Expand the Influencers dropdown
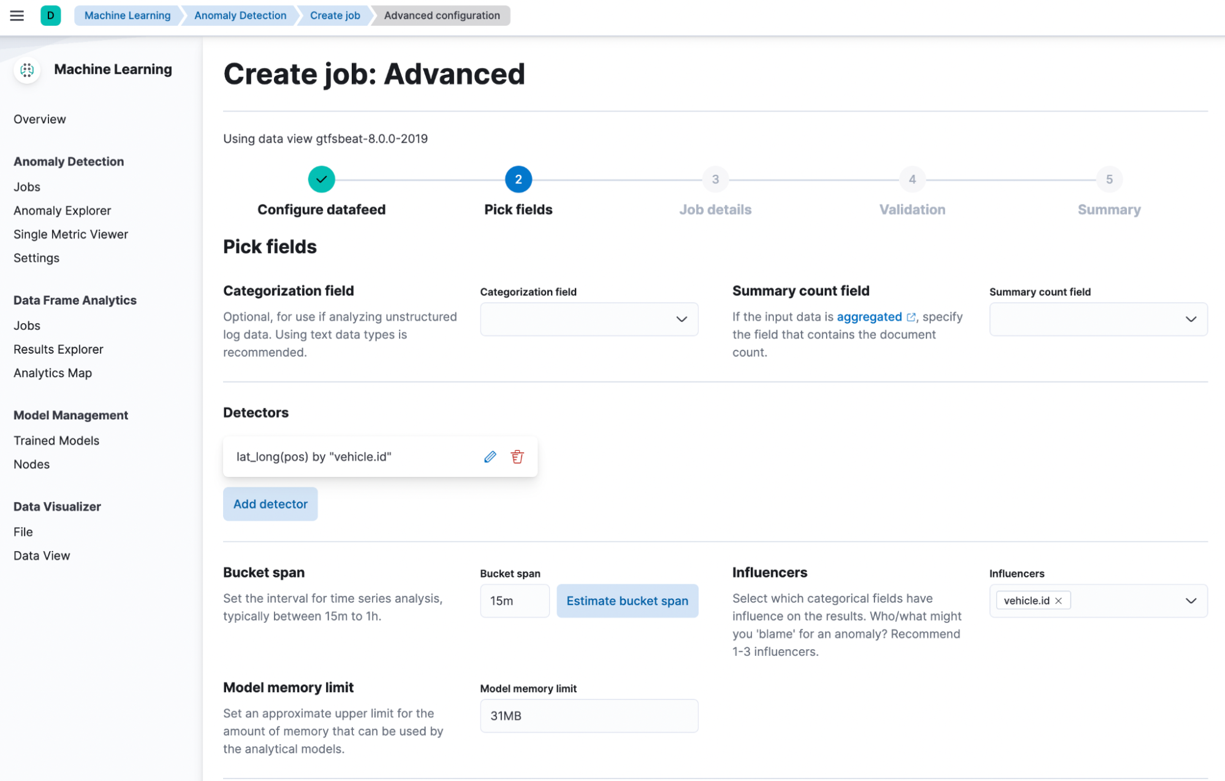The width and height of the screenshot is (1225, 781). point(1193,601)
